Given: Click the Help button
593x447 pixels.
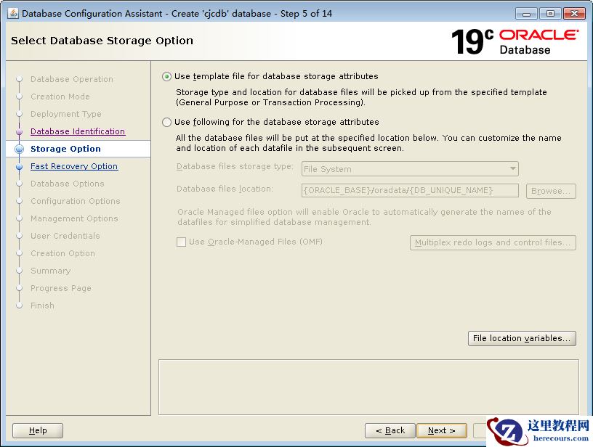Looking at the screenshot, I should tap(38, 430).
